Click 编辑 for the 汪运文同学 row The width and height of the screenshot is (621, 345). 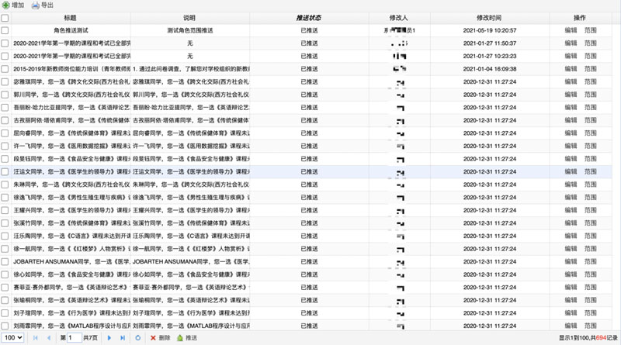click(x=571, y=171)
